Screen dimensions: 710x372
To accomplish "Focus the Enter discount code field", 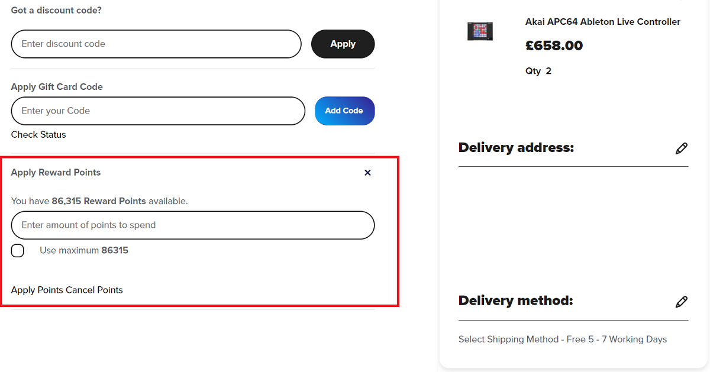I will click(156, 44).
